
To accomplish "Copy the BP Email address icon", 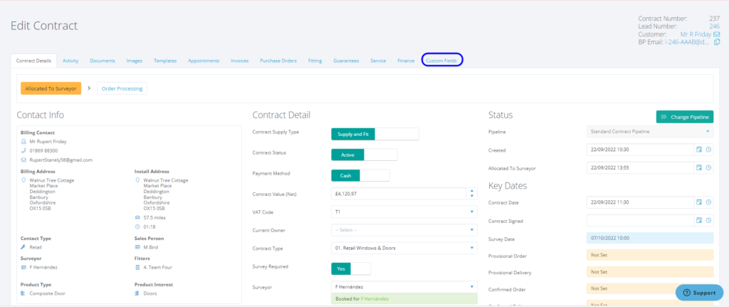I will click(x=716, y=42).
